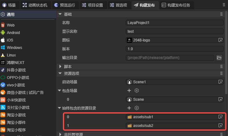This screenshot has height=136, width=228.
Task: Expand the 脚本 section
Action: click(60, 66)
